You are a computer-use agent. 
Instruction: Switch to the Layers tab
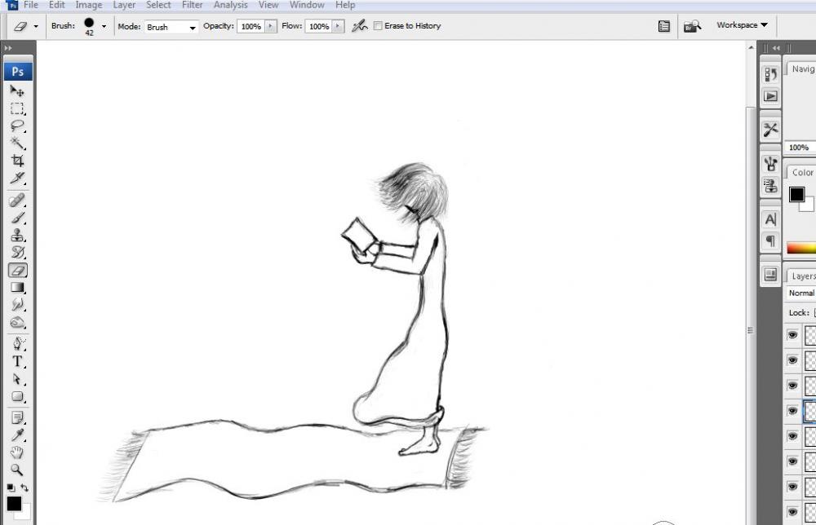coord(802,276)
